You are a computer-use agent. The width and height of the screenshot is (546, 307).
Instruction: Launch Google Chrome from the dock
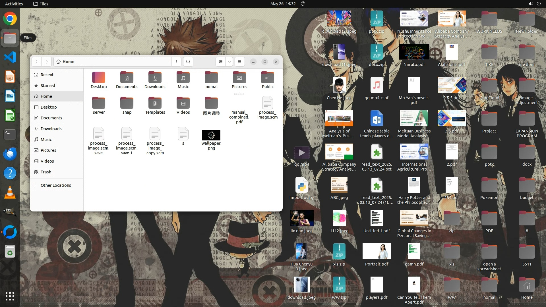pos(10,19)
